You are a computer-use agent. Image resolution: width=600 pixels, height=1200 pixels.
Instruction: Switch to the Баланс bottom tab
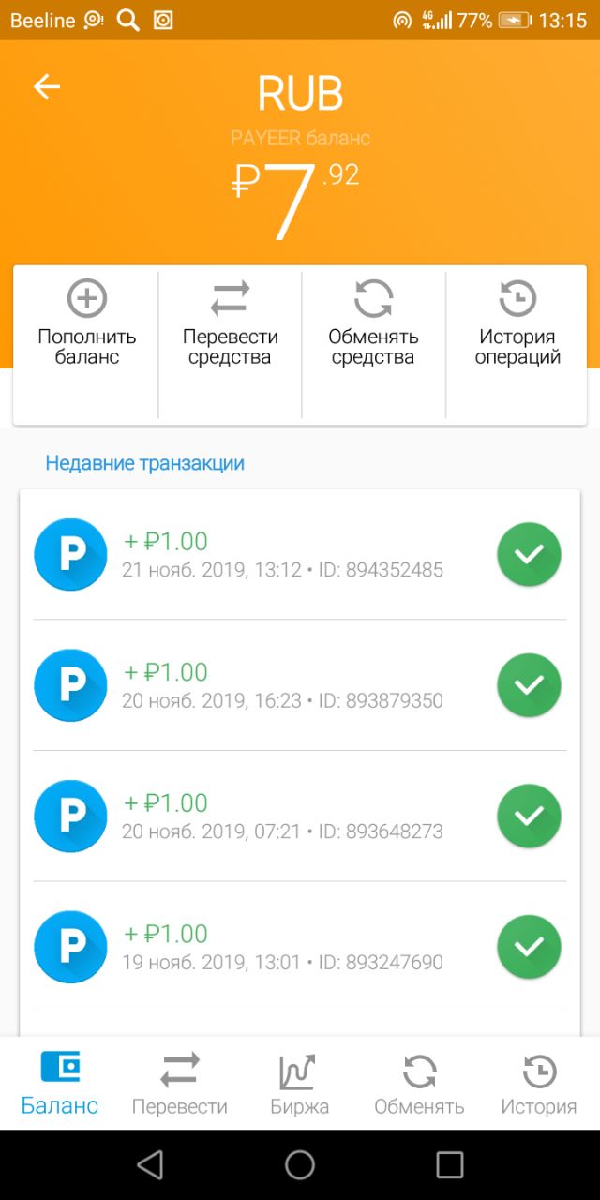[x=60, y=1083]
